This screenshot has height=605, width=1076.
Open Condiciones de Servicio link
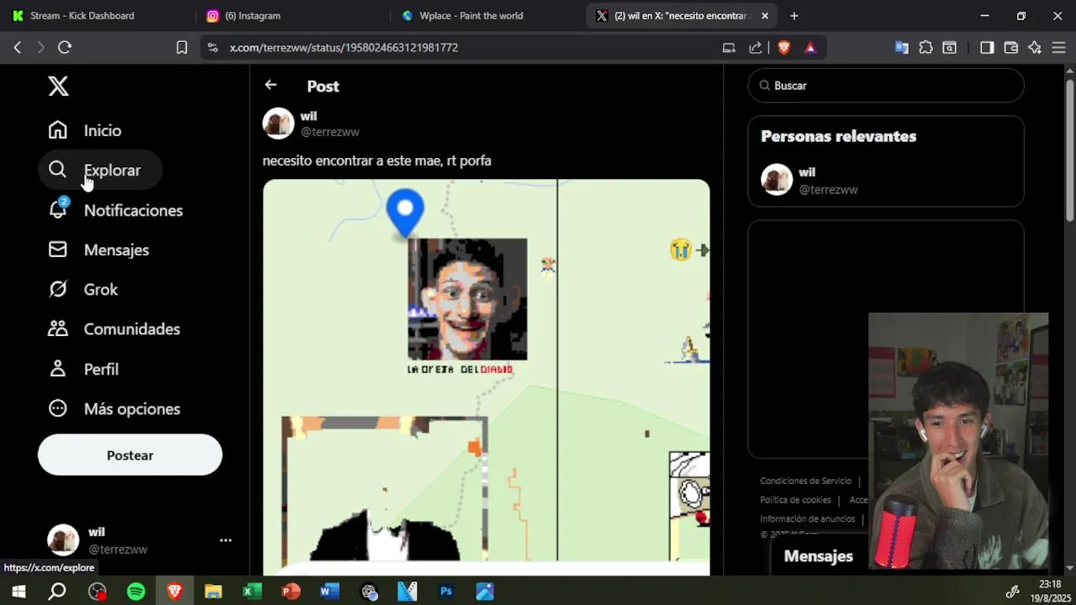tap(805, 481)
